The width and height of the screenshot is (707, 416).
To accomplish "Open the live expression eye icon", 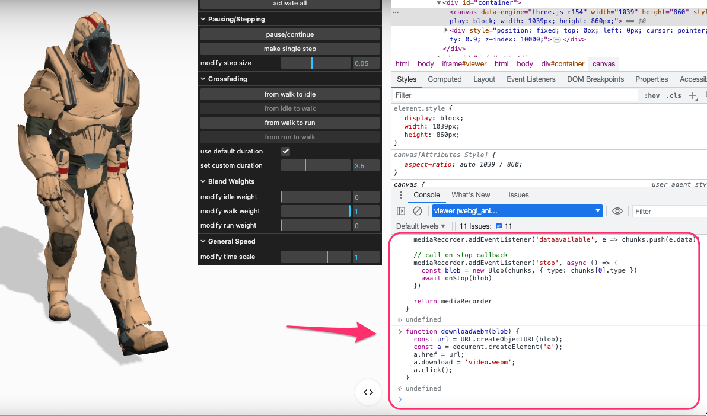I will (x=617, y=211).
